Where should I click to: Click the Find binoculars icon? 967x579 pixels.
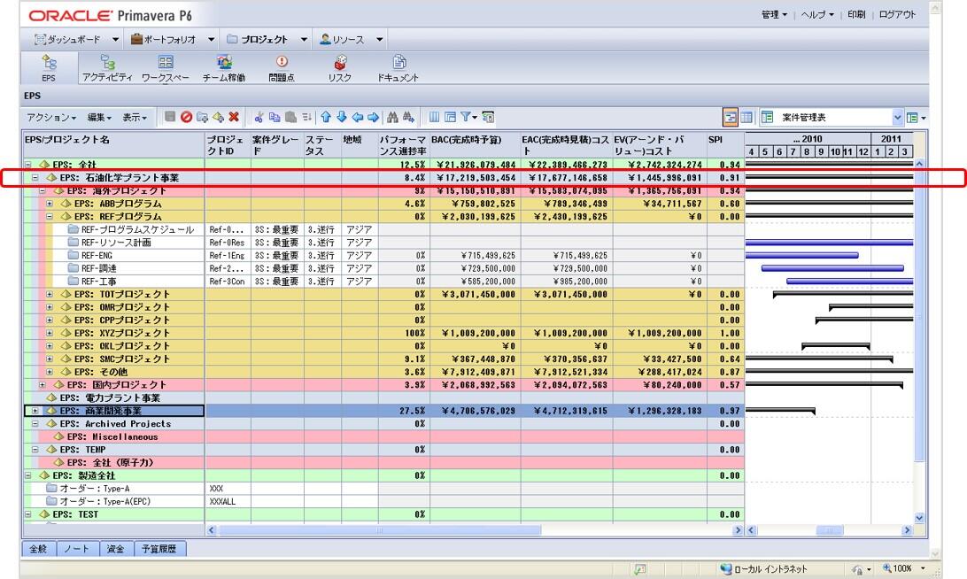[393, 117]
